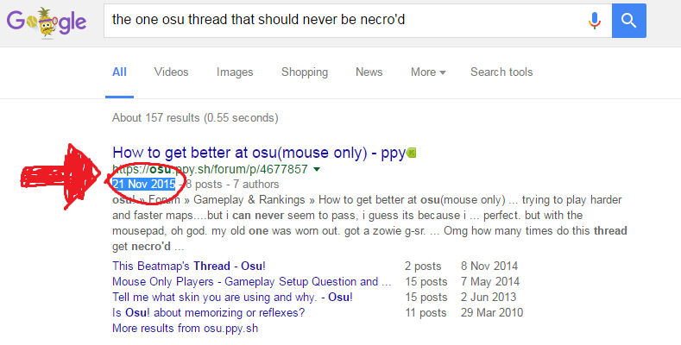
Task: Click the Google doodle logo
Action: pos(47,22)
